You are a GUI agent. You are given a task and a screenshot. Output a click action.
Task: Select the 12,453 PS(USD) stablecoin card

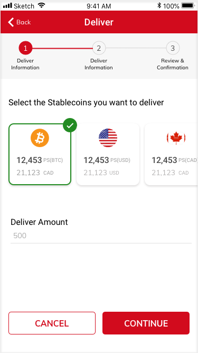[108, 154]
